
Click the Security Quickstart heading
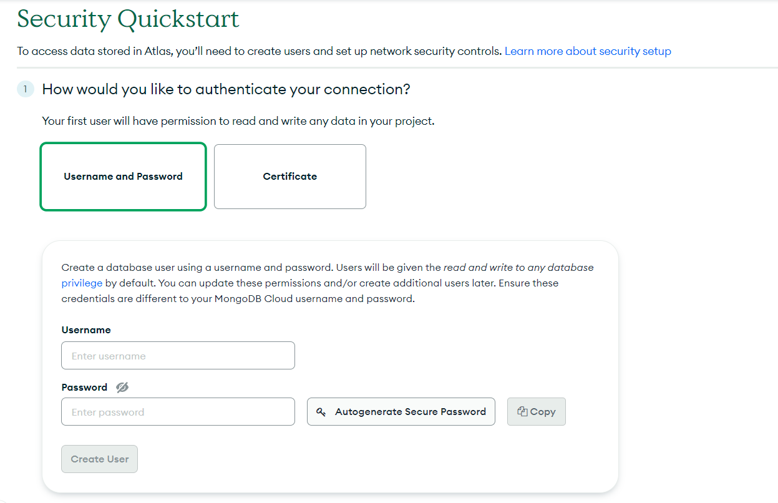(x=127, y=19)
